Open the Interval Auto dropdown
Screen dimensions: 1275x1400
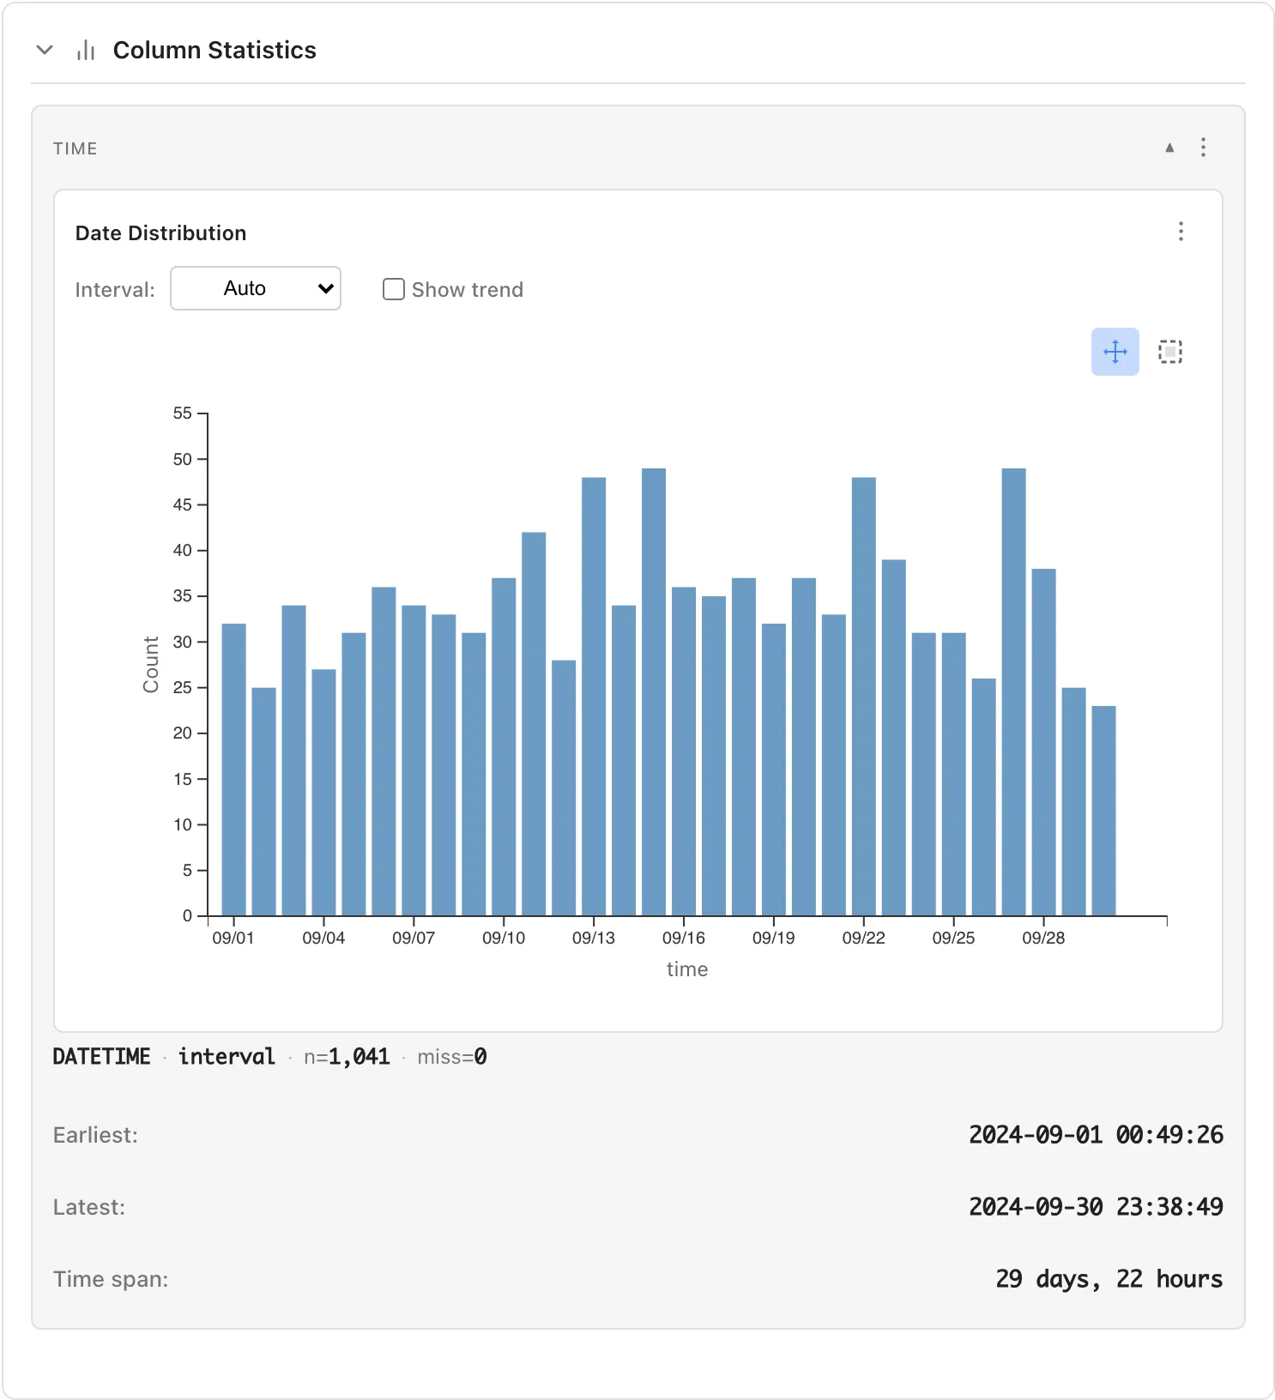tap(256, 288)
